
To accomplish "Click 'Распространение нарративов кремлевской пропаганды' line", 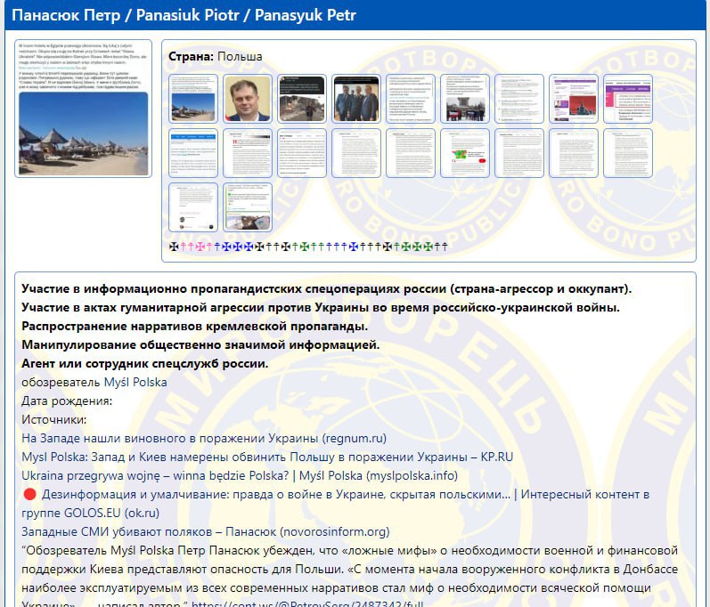I will click(x=195, y=326).
